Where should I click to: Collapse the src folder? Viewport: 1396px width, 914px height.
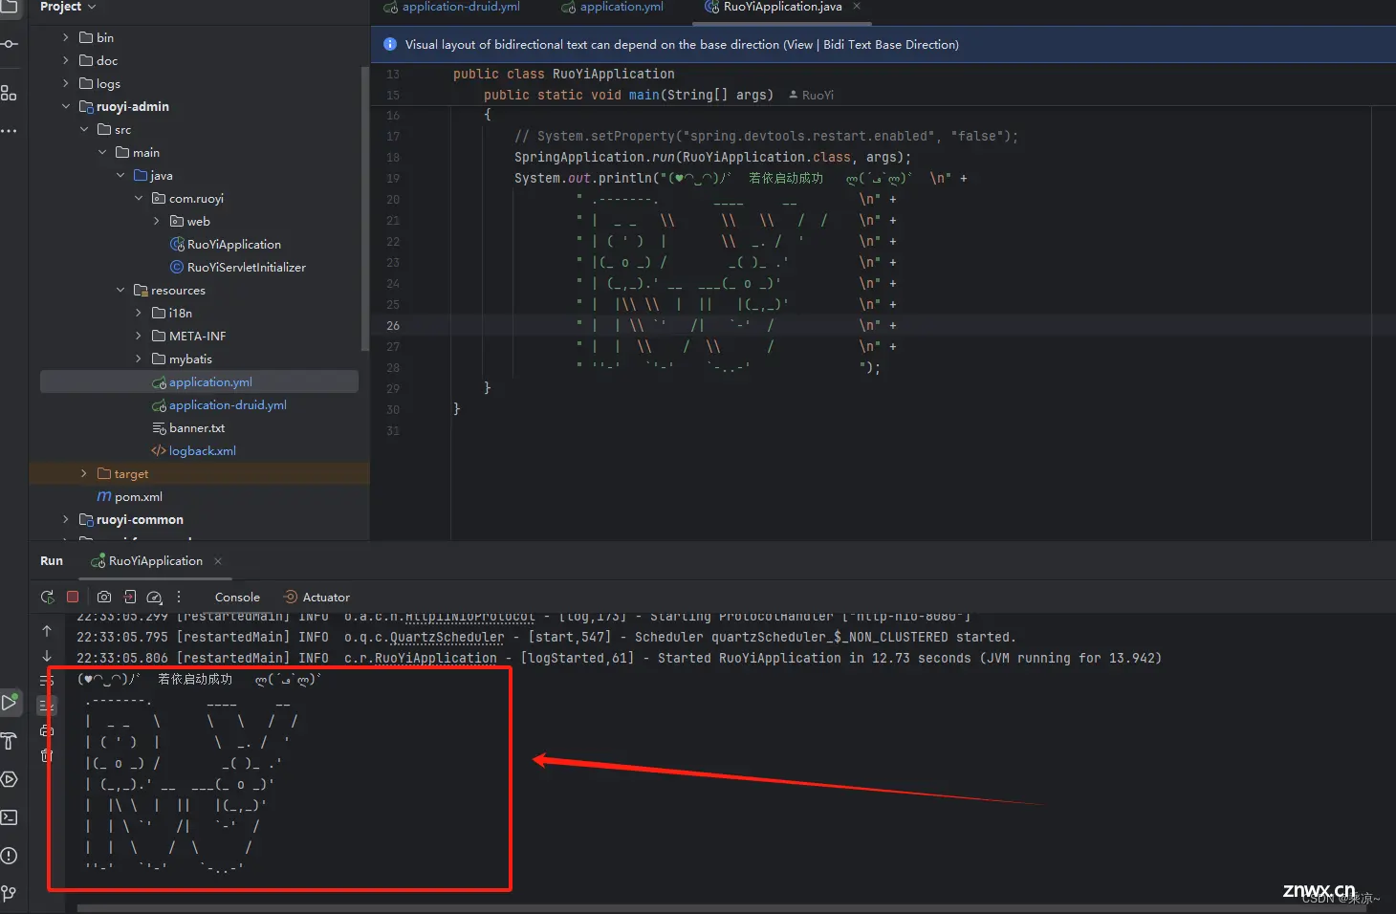pos(84,129)
